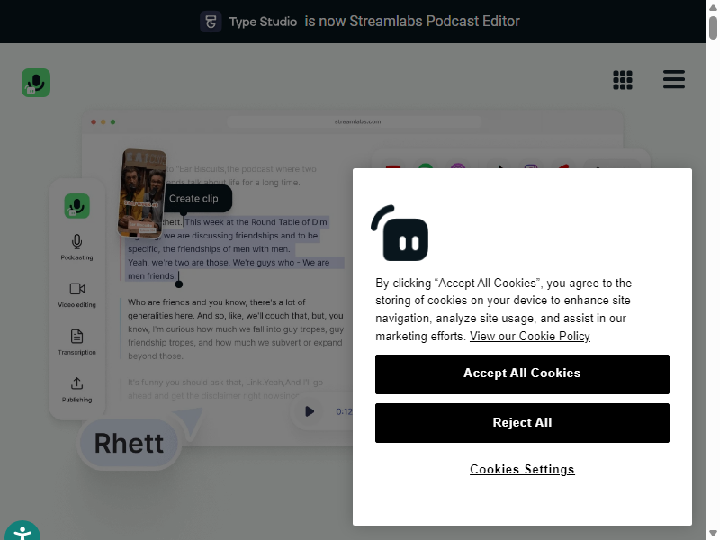The width and height of the screenshot is (720, 540).
Task: Click the page scrollbar down arrow
Action: (x=713, y=534)
